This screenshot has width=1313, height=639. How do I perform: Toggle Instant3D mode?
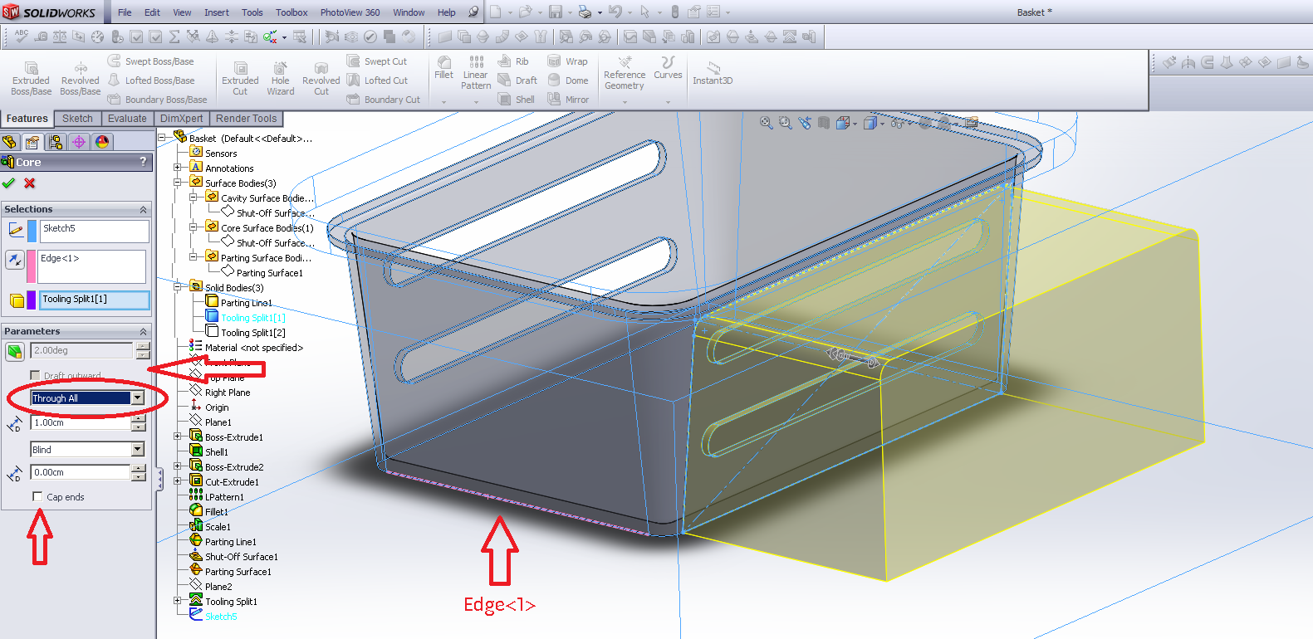point(713,73)
